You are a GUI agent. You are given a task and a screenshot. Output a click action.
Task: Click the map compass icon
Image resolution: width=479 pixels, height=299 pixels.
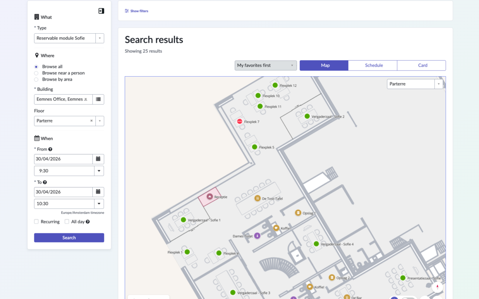(x=437, y=287)
